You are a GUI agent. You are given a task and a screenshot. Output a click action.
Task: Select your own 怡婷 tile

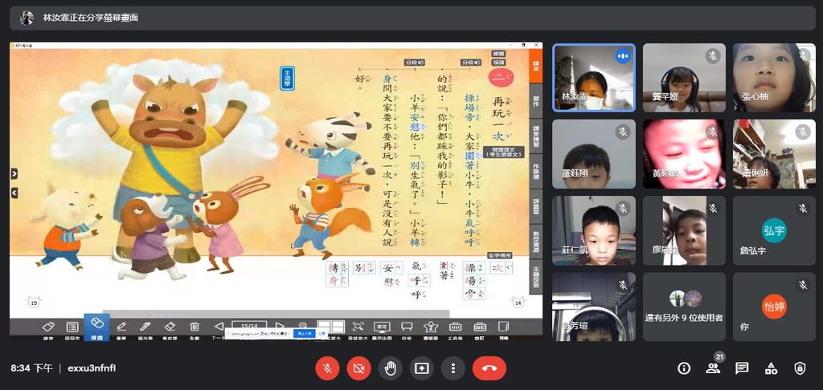774,307
